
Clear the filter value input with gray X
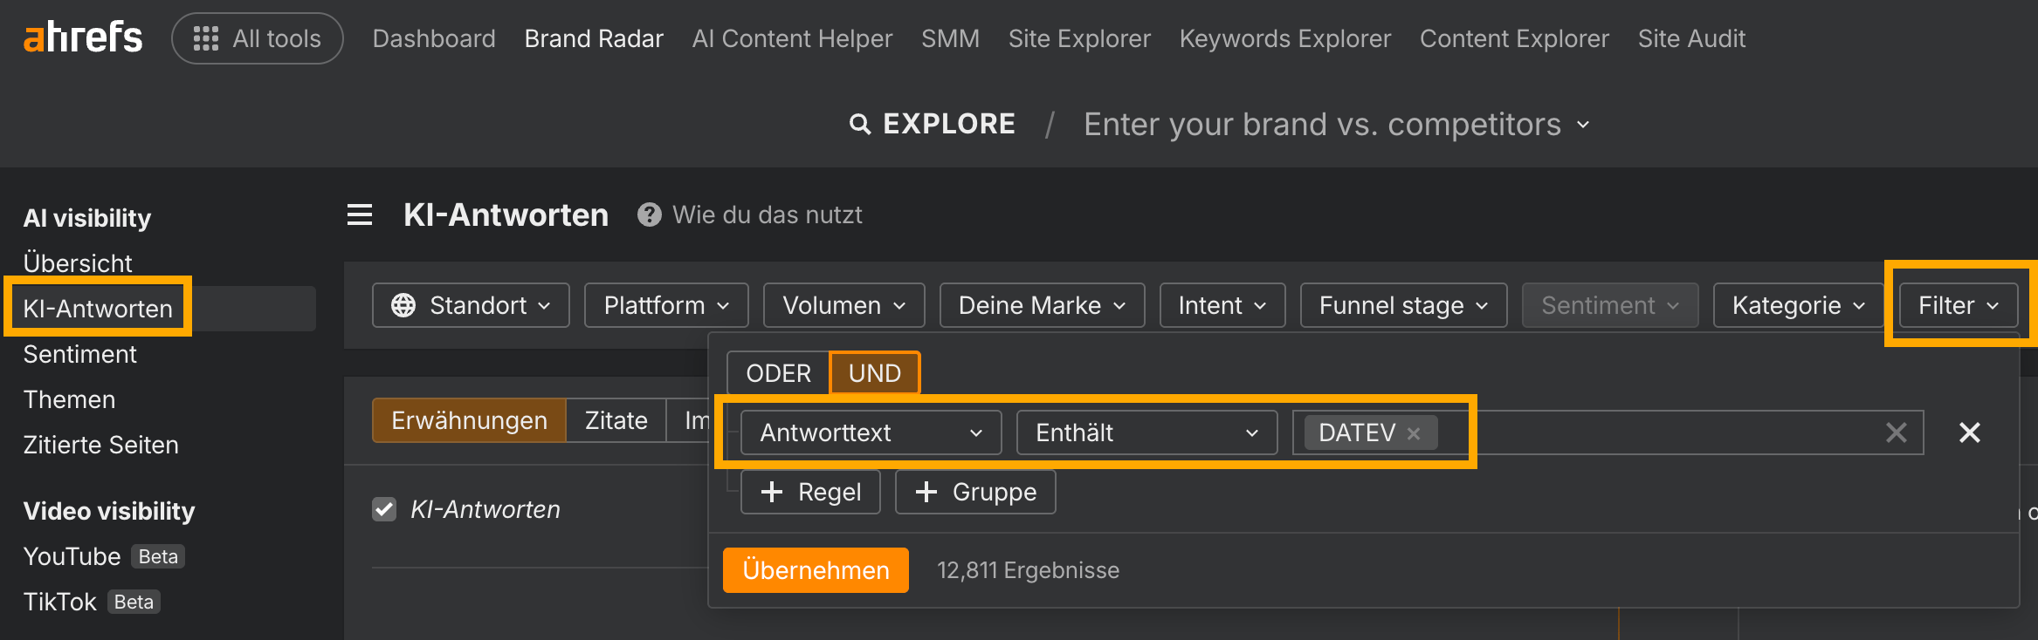[1896, 432]
